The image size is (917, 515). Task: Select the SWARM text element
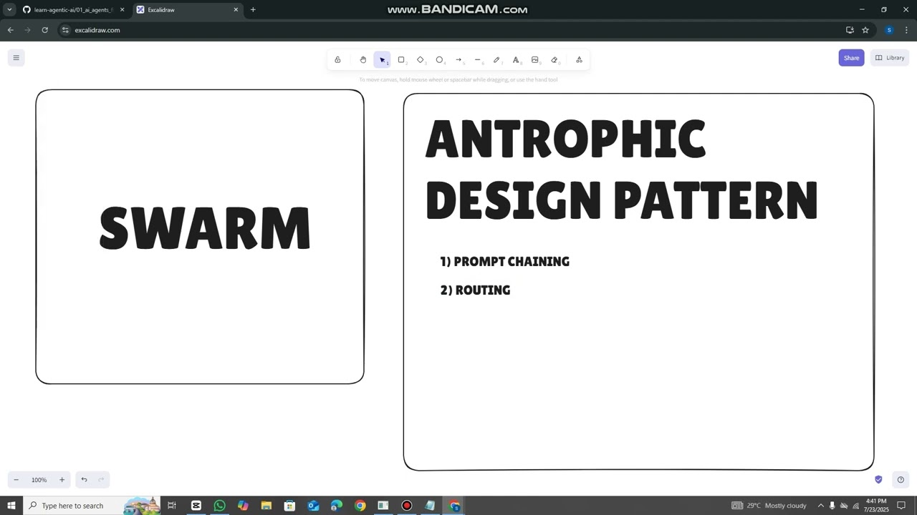click(x=204, y=229)
